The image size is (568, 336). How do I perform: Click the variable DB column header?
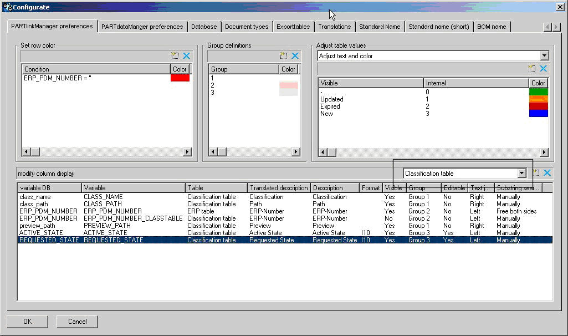tap(50, 188)
